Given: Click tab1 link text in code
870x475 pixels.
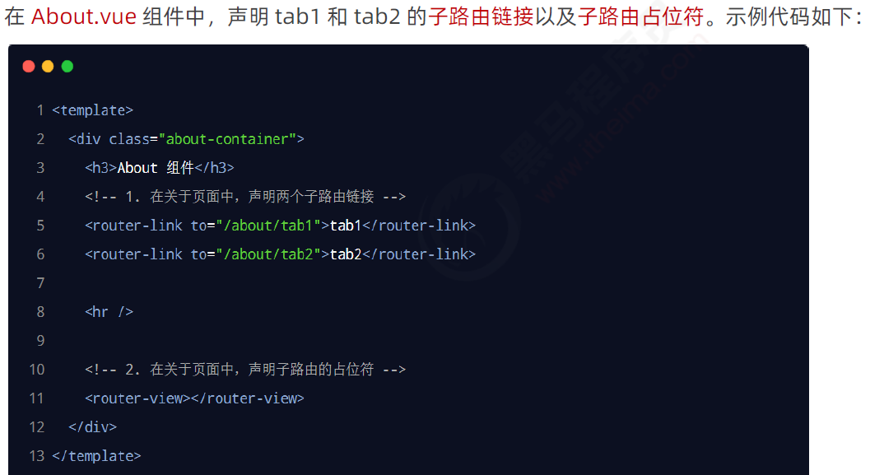Looking at the screenshot, I should [x=346, y=226].
